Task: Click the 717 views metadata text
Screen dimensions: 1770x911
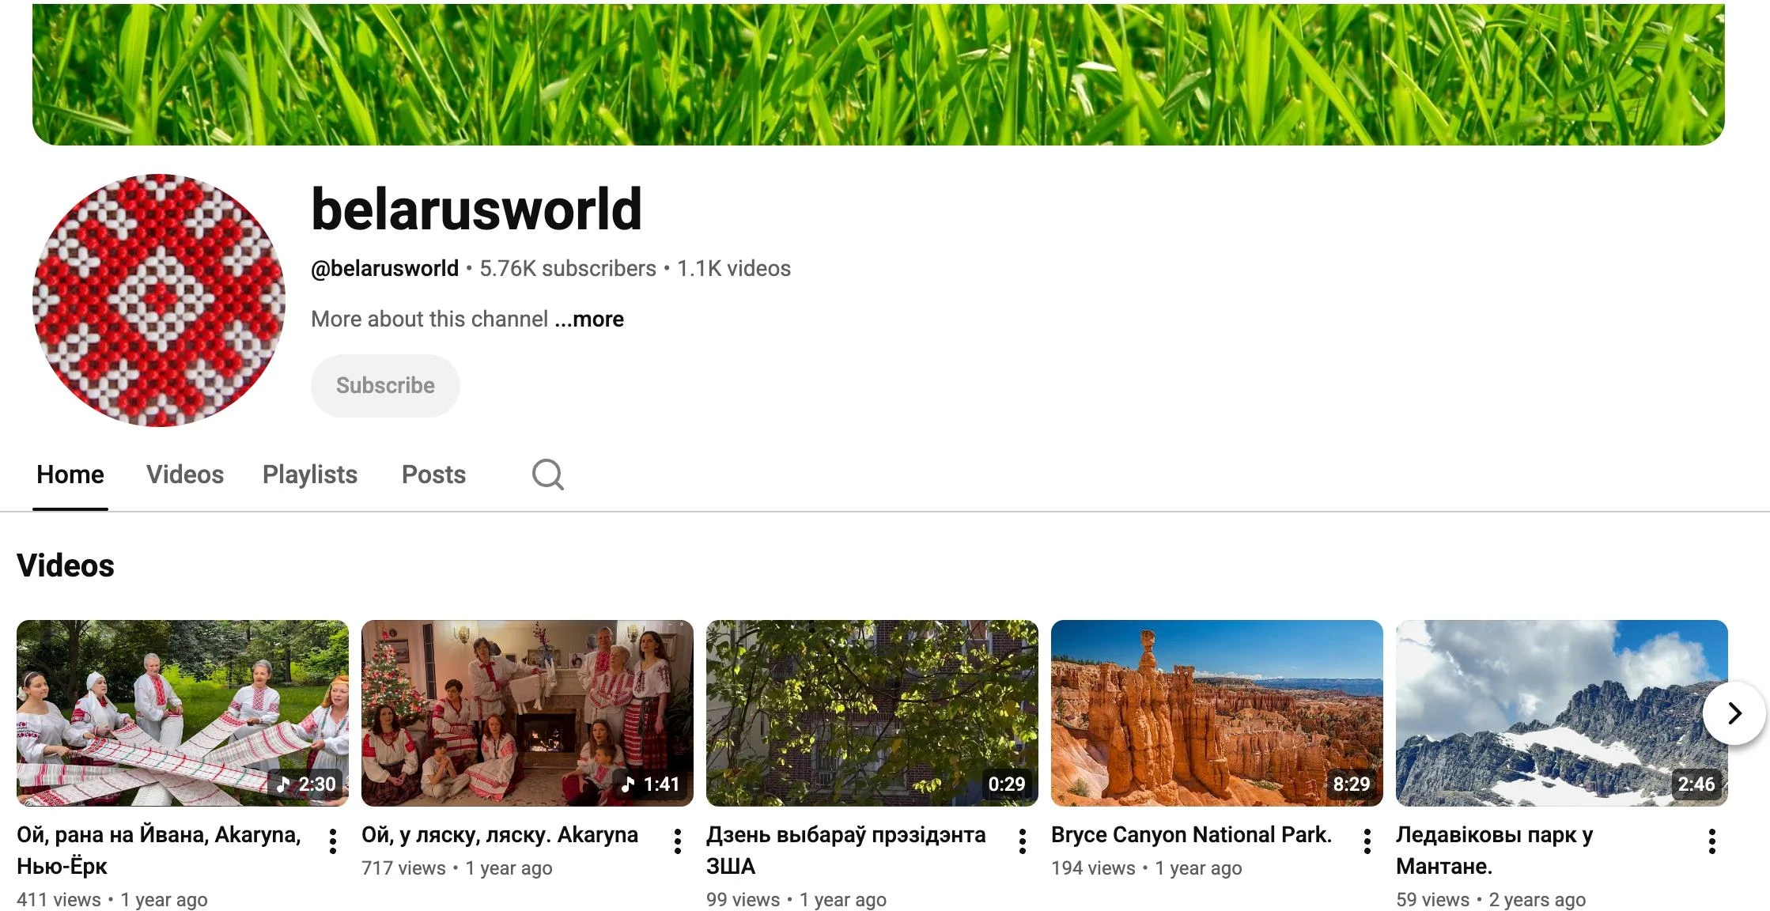Action: tap(403, 868)
